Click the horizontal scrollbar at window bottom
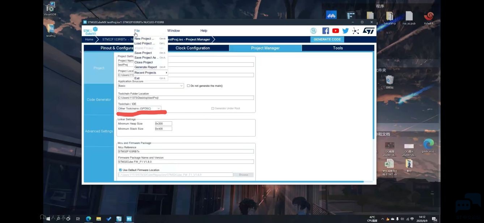The height and width of the screenshot is (223, 484). click(224, 182)
